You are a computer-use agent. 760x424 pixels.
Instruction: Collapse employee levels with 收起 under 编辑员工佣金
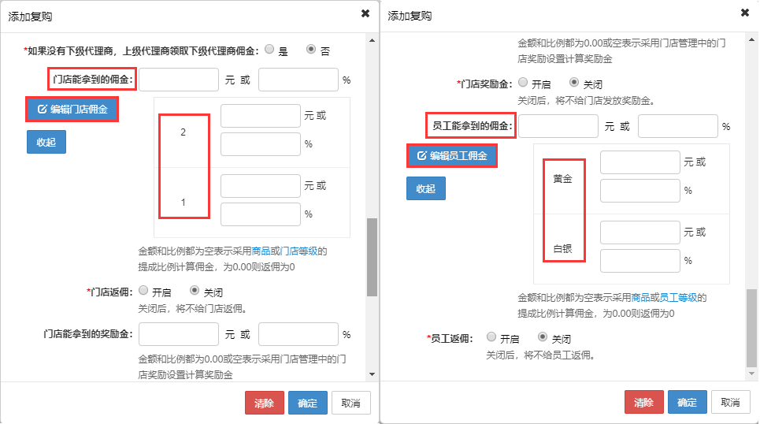coord(426,188)
